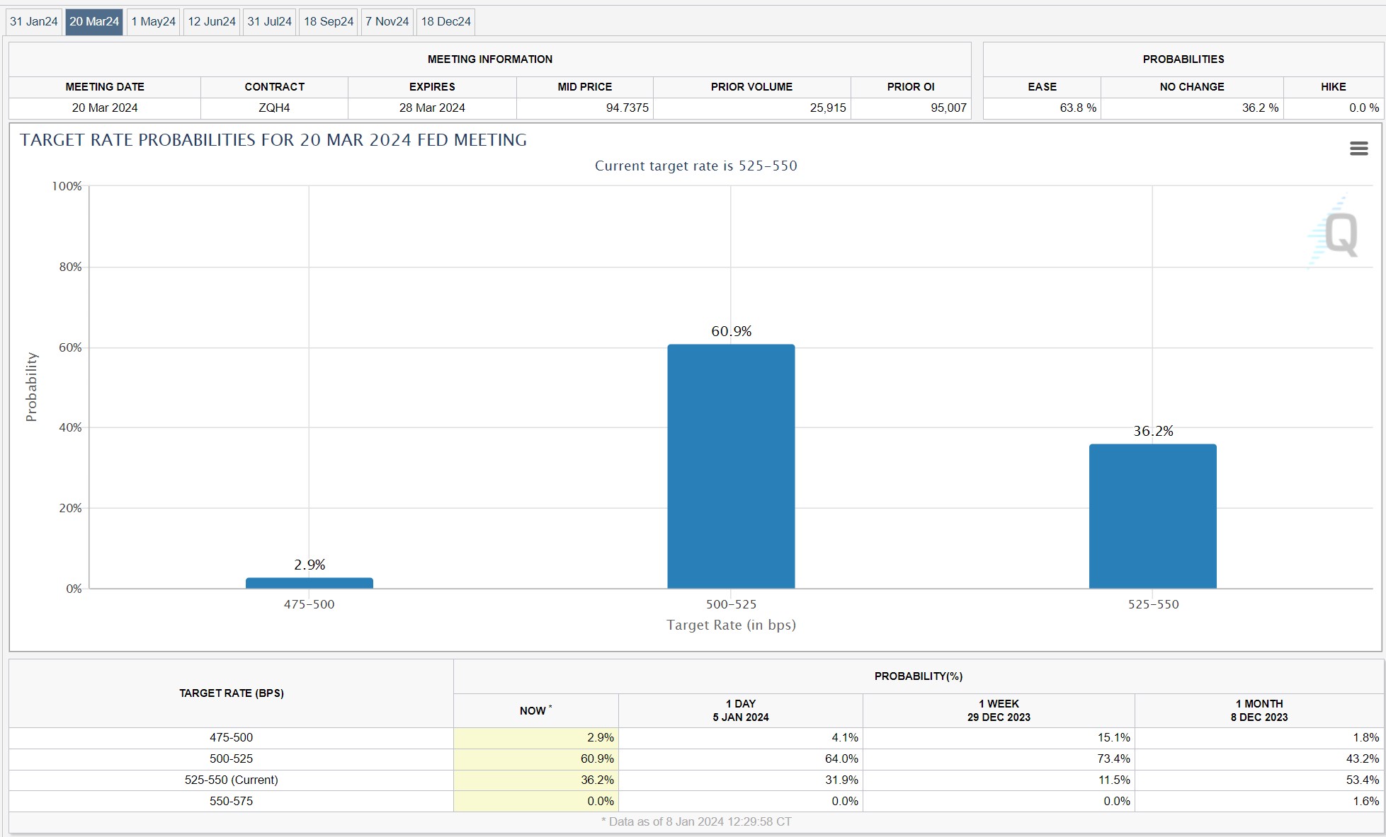Open the chart hamburger menu icon
This screenshot has width=1386, height=837.
[1358, 149]
